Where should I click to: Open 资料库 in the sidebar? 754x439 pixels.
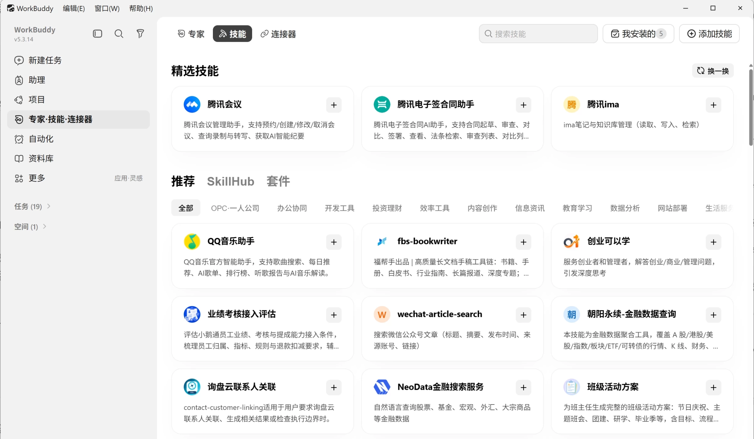click(78, 158)
